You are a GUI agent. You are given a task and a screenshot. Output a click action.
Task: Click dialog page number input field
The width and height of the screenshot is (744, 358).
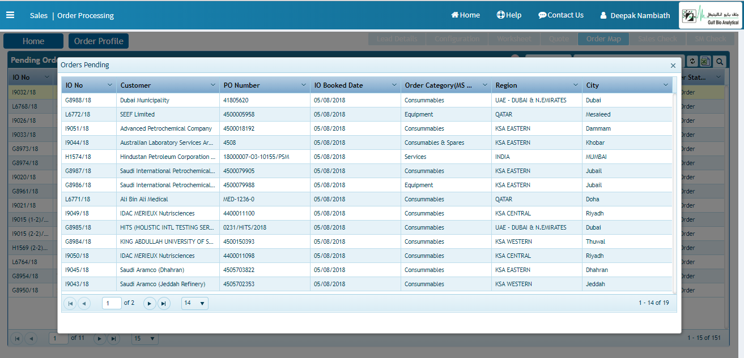(x=112, y=303)
